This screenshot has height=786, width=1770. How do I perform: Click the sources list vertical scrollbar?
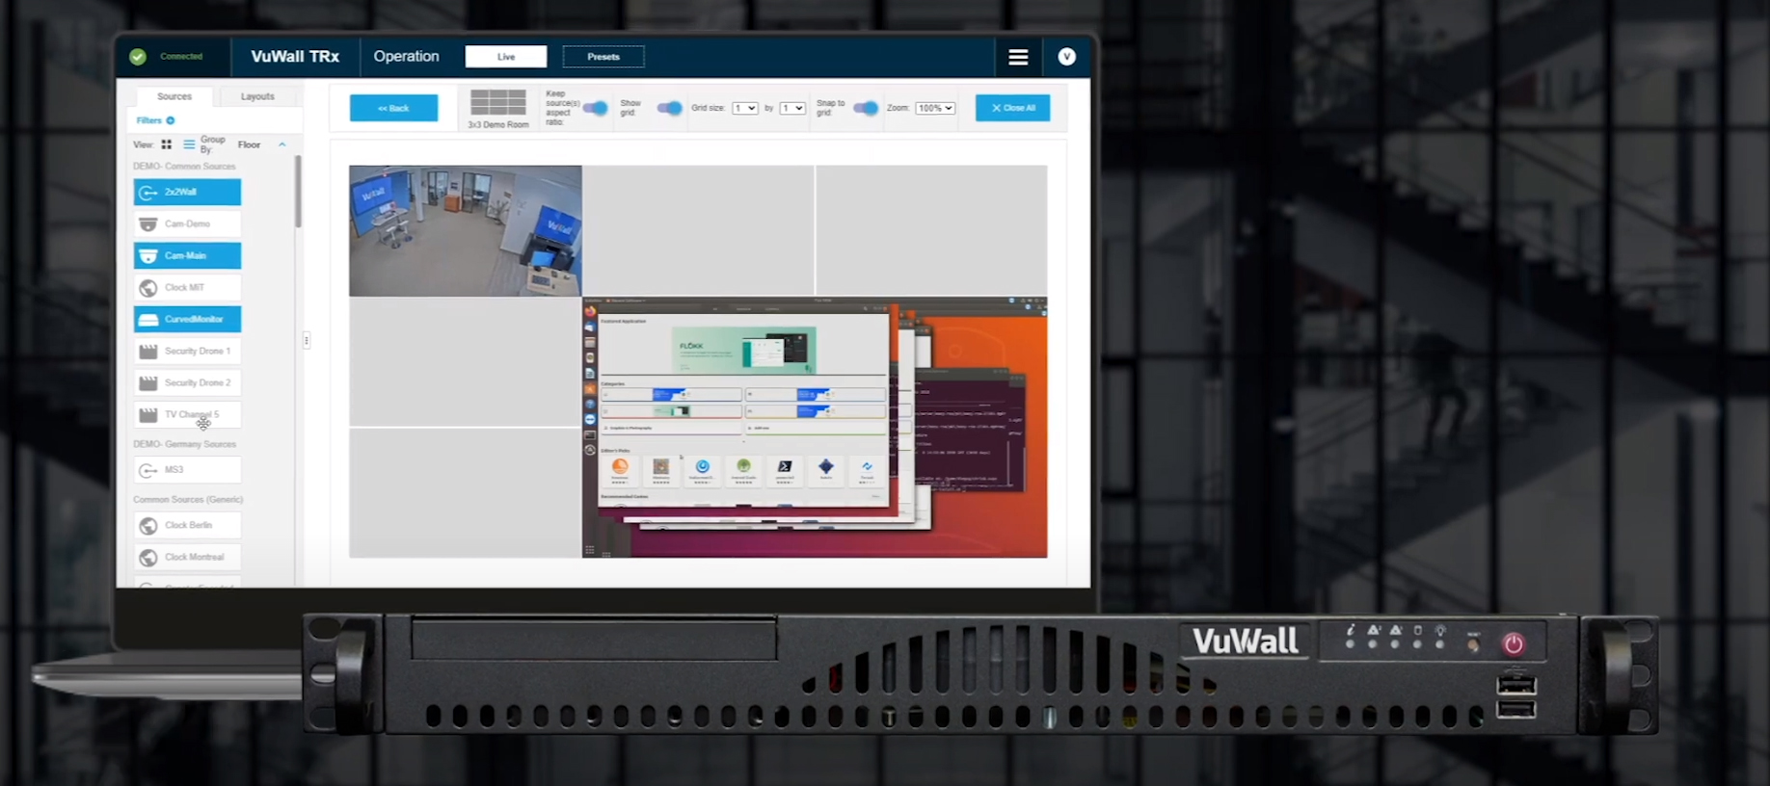click(299, 193)
